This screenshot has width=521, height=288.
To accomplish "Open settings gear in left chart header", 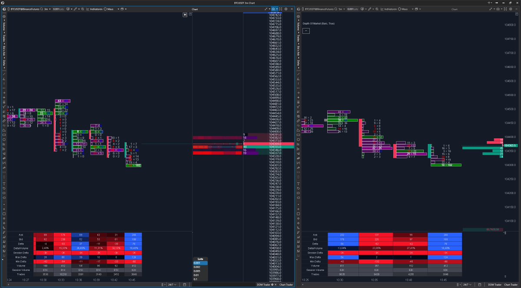I will point(286,9).
